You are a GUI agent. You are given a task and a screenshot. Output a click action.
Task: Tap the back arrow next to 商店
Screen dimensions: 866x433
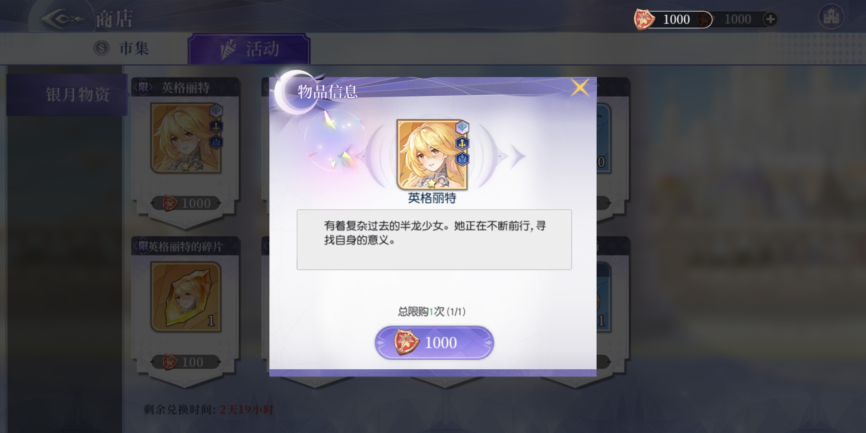[x=63, y=19]
